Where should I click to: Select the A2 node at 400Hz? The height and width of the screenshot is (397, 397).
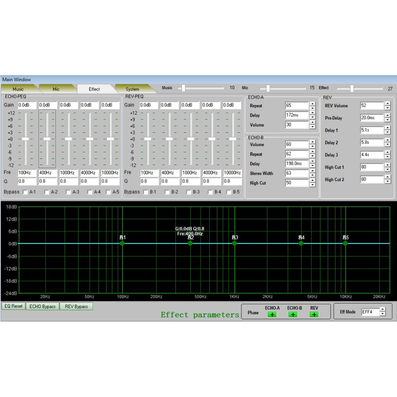[190, 243]
